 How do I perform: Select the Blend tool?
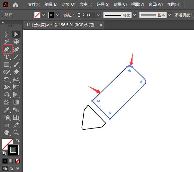click(x=16, y=110)
